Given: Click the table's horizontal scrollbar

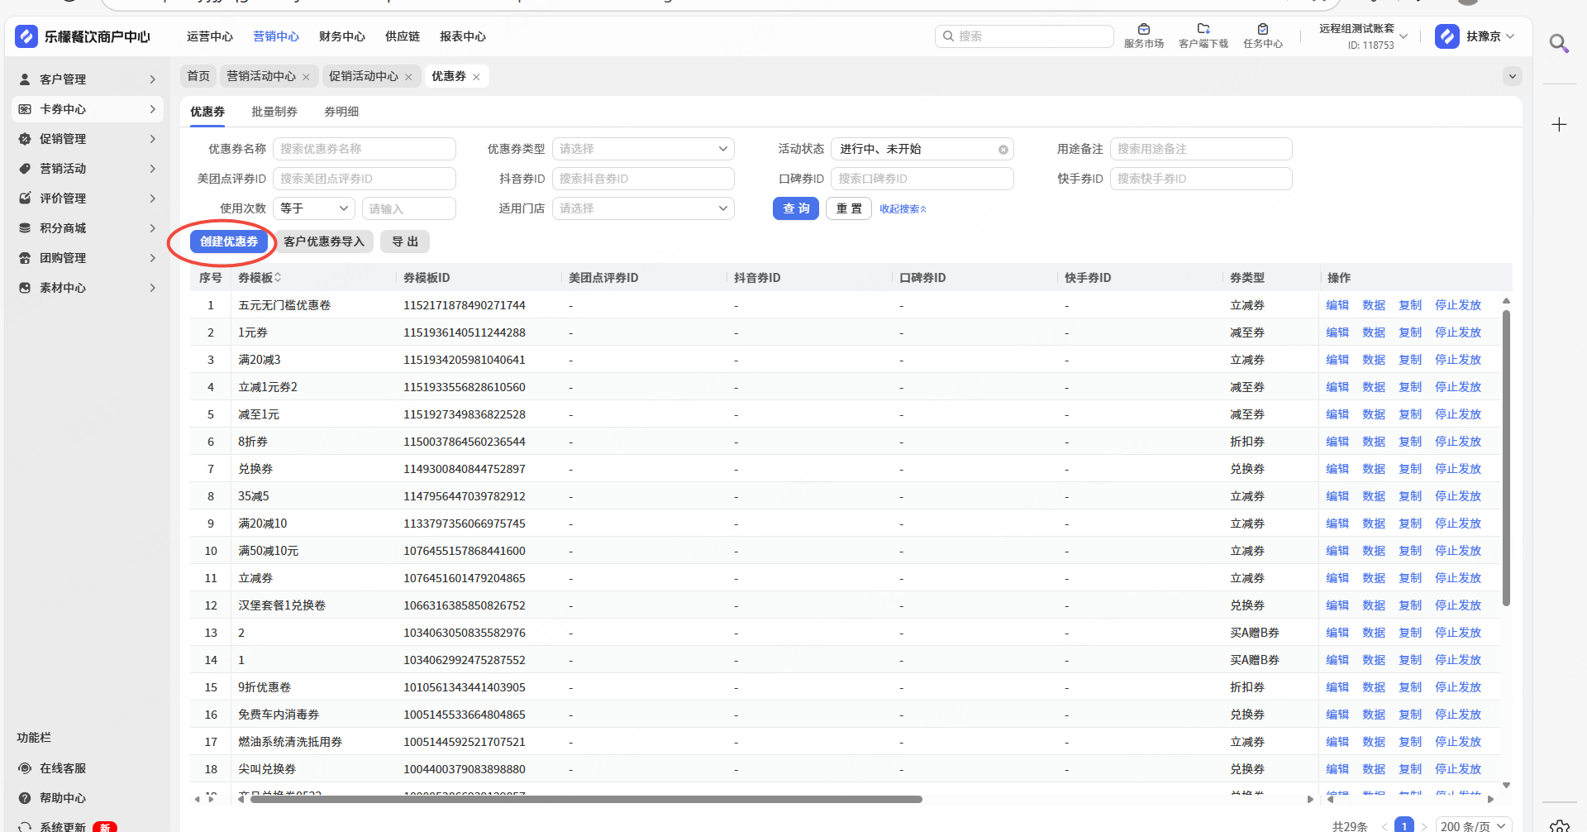Looking at the screenshot, I should pos(585,799).
